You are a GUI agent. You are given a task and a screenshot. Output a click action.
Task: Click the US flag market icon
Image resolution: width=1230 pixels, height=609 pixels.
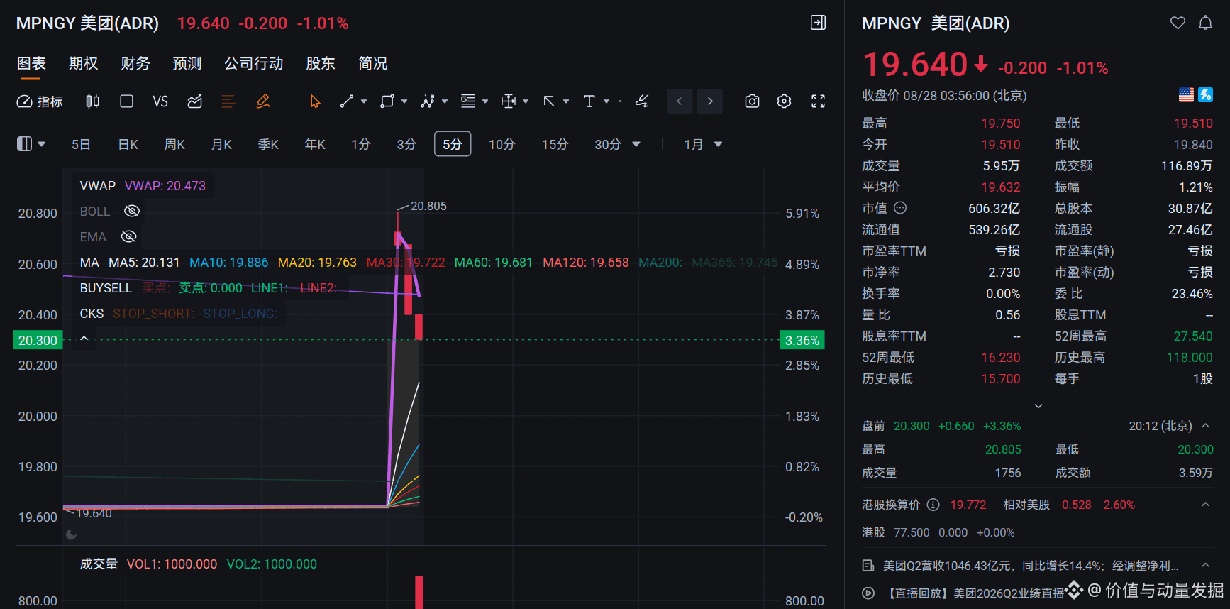click(1186, 94)
